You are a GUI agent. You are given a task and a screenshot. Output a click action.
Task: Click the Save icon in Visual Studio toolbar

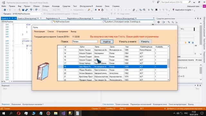[x=23, y=10]
